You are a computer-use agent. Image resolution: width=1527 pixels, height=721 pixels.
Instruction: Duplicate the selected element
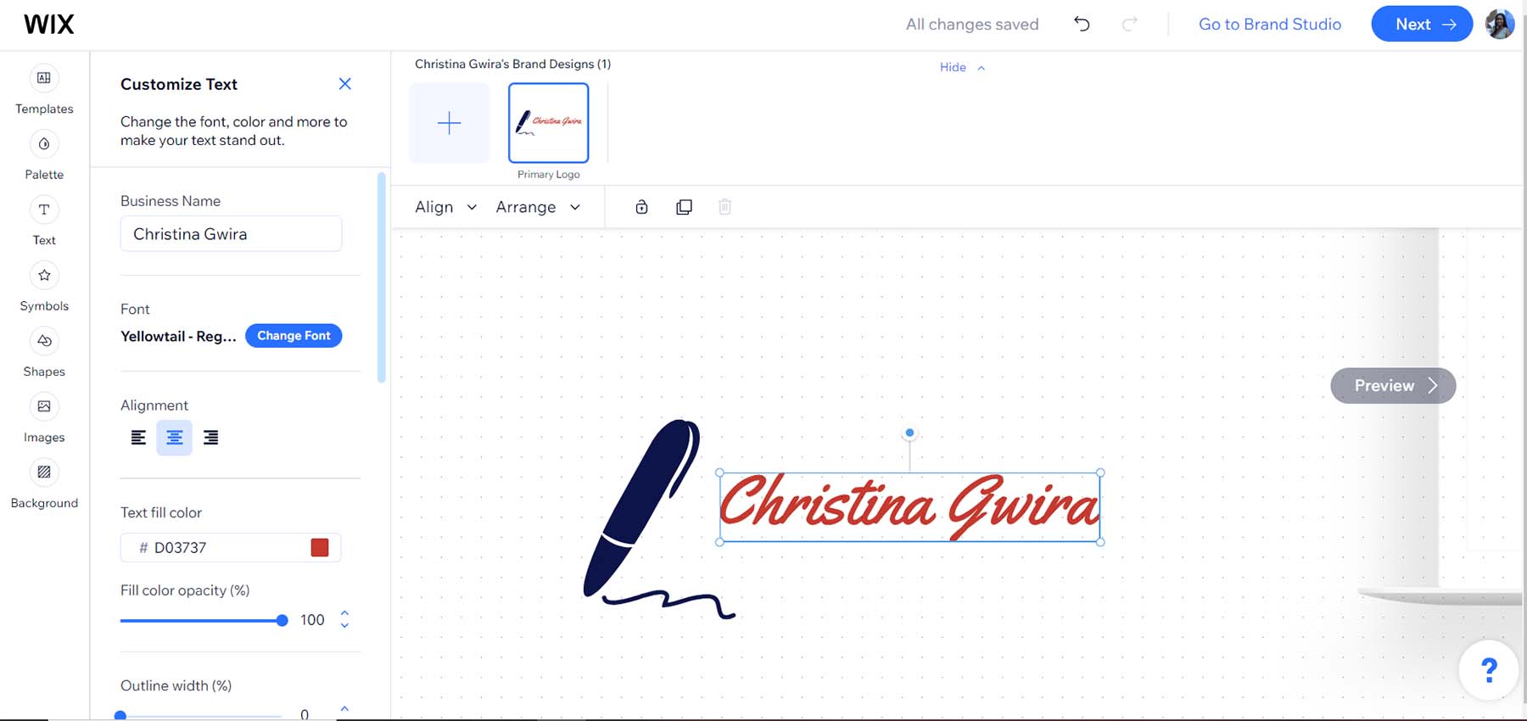pyautogui.click(x=684, y=207)
